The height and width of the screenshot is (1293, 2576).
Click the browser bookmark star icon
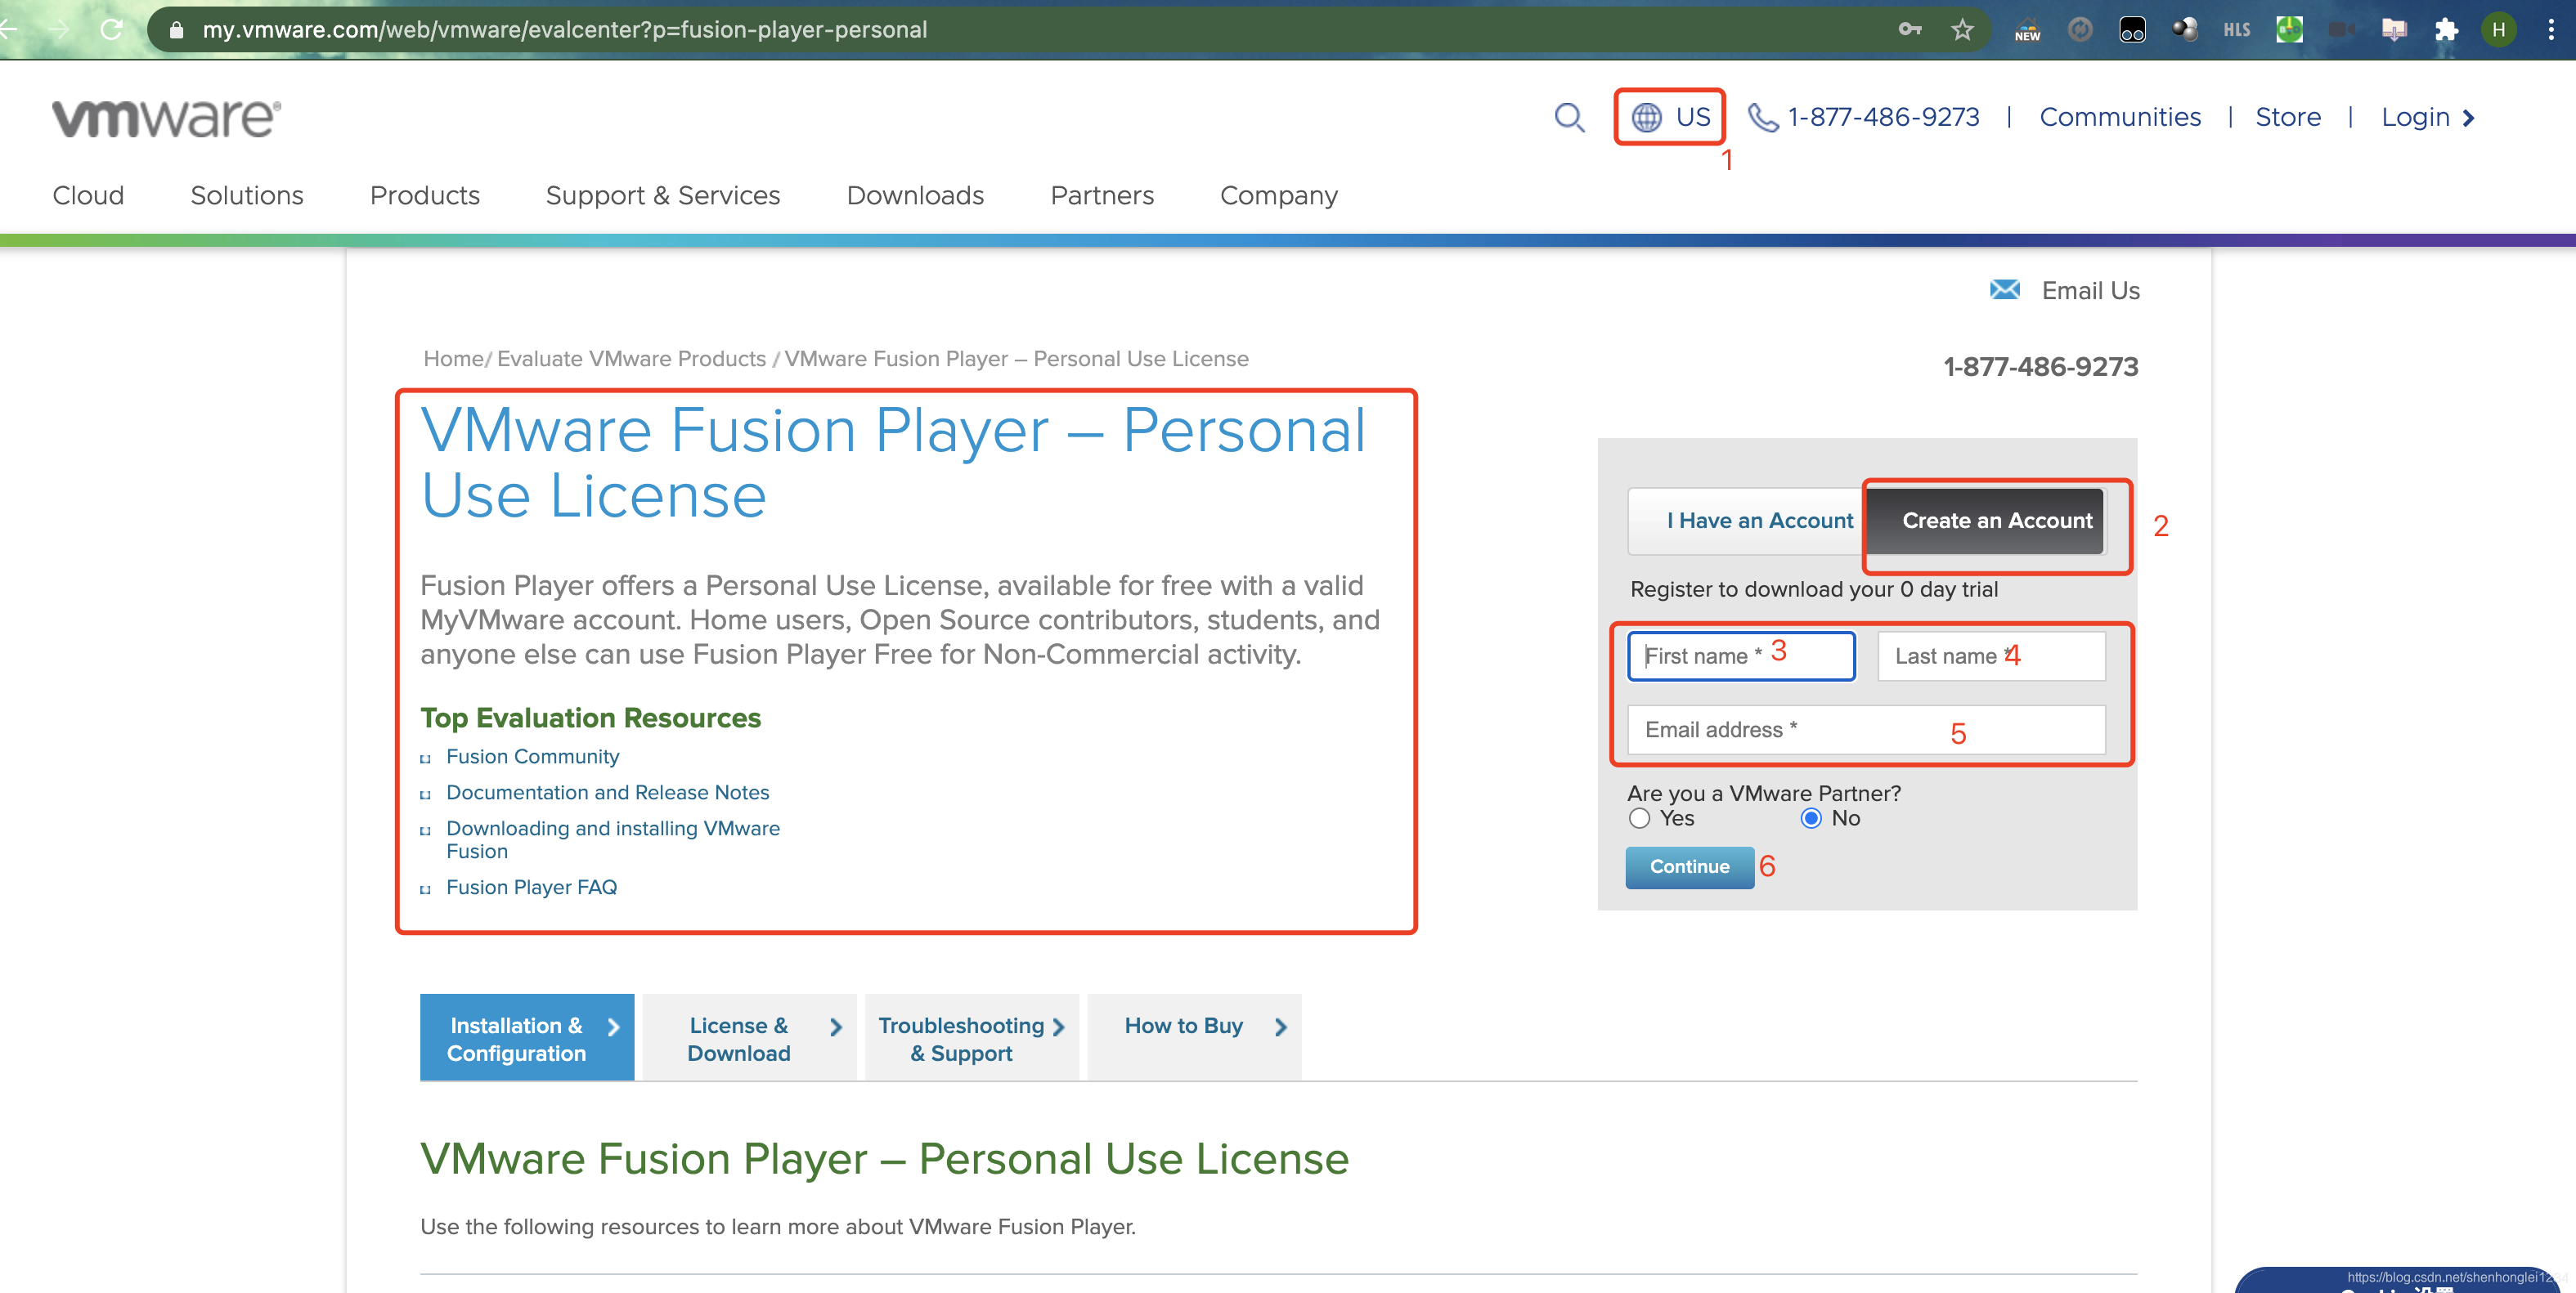tap(1961, 29)
